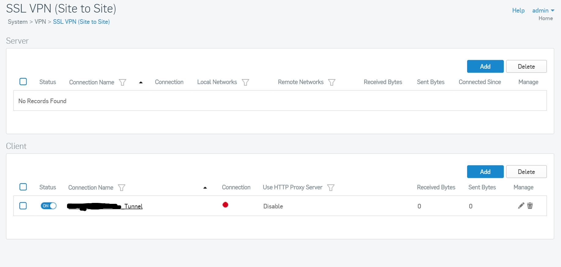
Task: Click the edit pencil icon for Tunnel connection
Action: click(x=521, y=206)
